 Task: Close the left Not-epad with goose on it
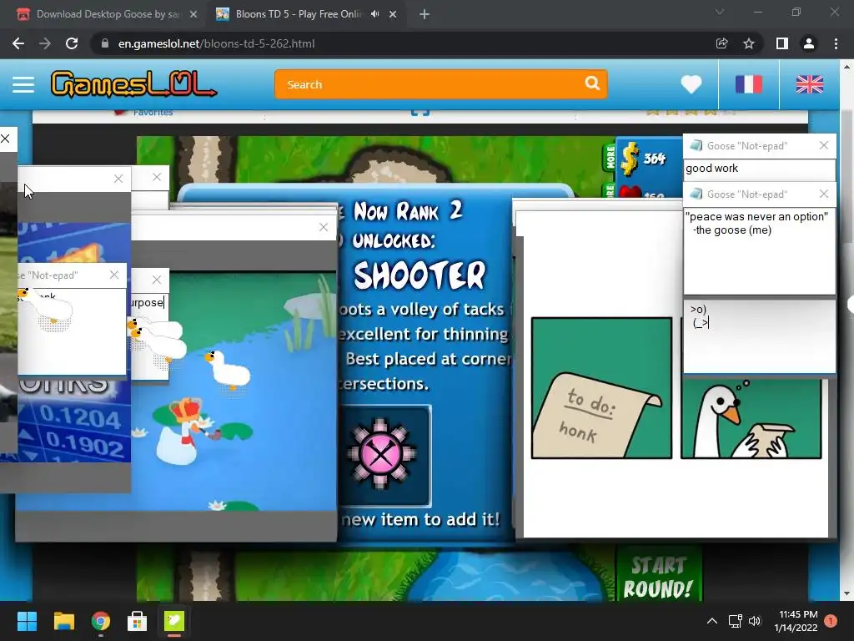[113, 275]
